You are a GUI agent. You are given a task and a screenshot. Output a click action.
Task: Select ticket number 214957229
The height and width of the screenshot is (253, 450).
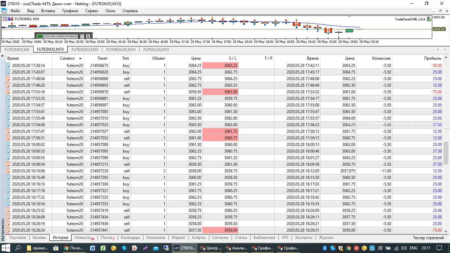pos(99,171)
